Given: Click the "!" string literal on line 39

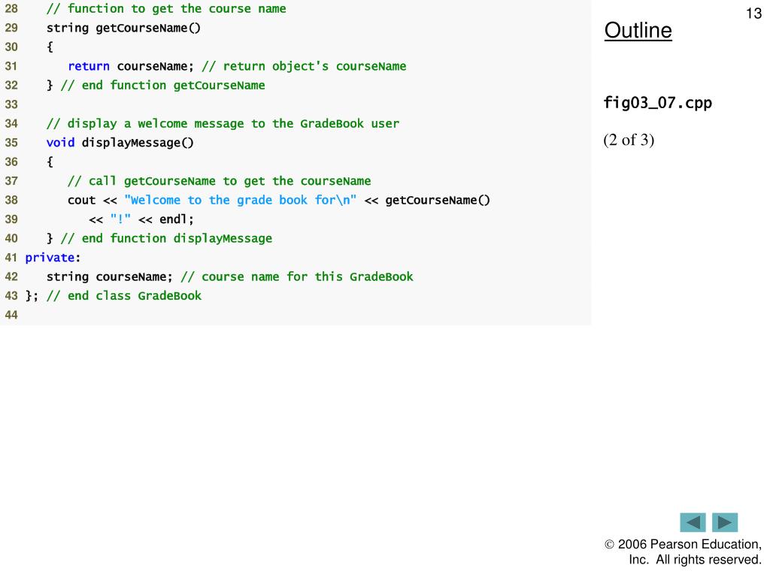Looking at the screenshot, I should pyautogui.click(x=121, y=219).
